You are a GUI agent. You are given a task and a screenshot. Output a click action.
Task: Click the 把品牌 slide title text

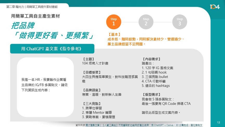click(x=23, y=26)
